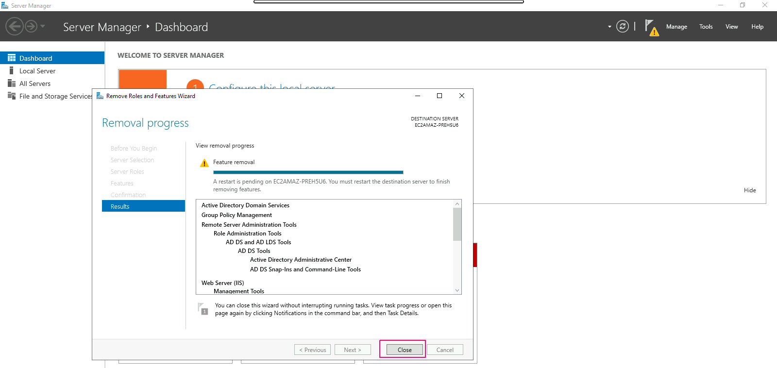This screenshot has height=368, width=777.
Task: Click the Cancel button in the wizard
Action: pos(445,350)
